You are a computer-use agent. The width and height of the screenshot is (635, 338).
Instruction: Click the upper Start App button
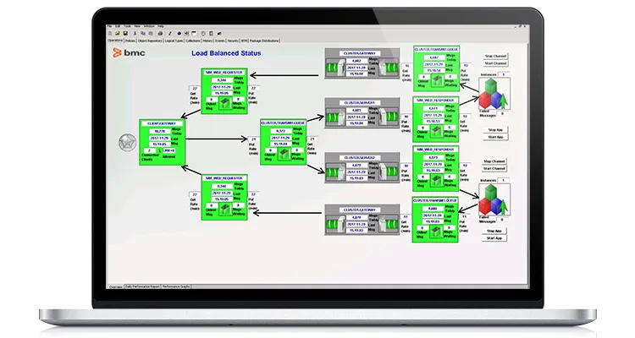click(495, 137)
